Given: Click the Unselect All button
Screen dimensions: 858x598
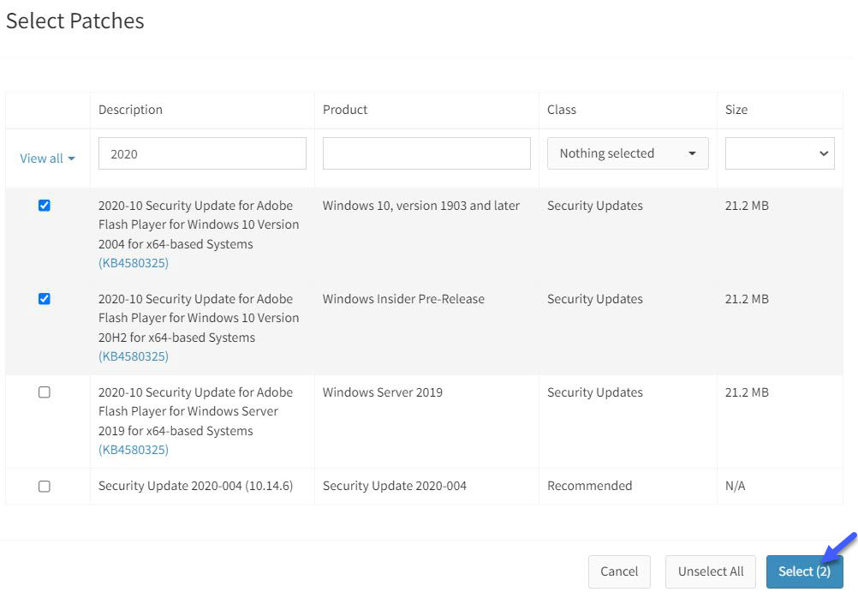Looking at the screenshot, I should coord(711,571).
